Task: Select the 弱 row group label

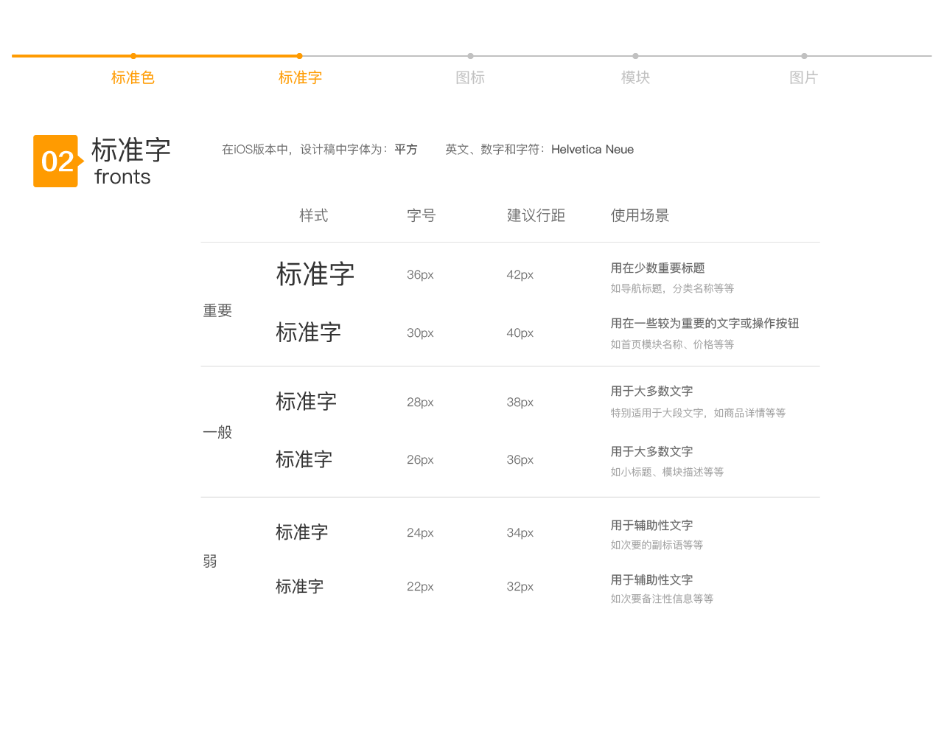Action: (x=210, y=561)
